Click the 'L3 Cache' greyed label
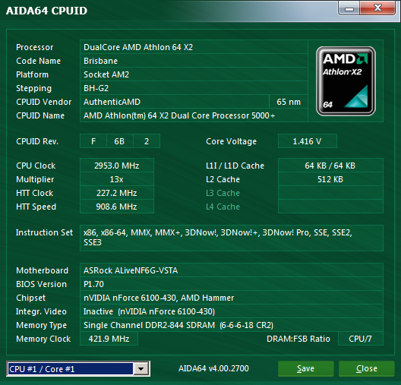 (223, 193)
